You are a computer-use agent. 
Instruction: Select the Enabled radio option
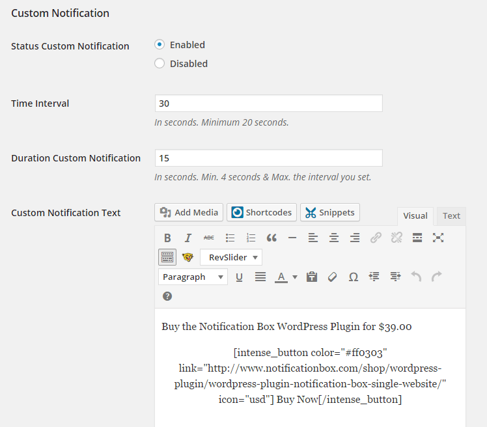[160, 45]
